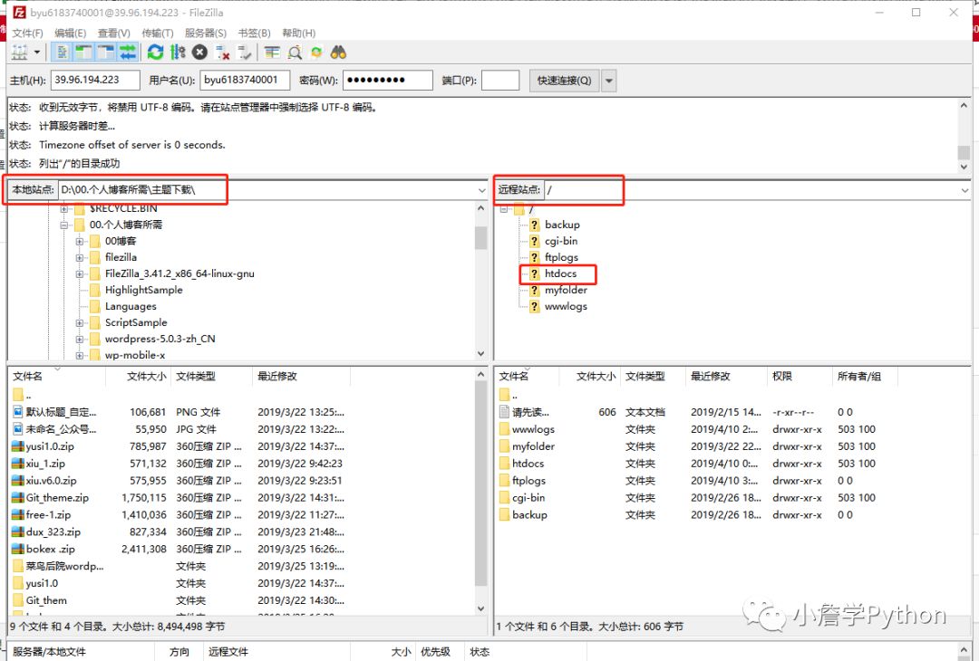Open the 远程站点 path dropdown
The image size is (979, 661).
pyautogui.click(x=964, y=190)
